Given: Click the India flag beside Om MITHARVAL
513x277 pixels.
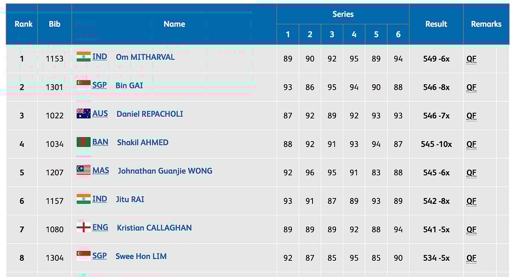Looking at the screenshot, I should [83, 57].
